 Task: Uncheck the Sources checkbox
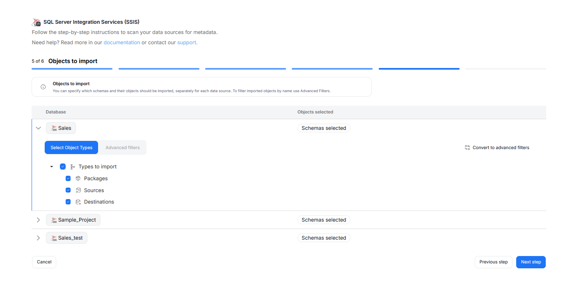(x=68, y=190)
